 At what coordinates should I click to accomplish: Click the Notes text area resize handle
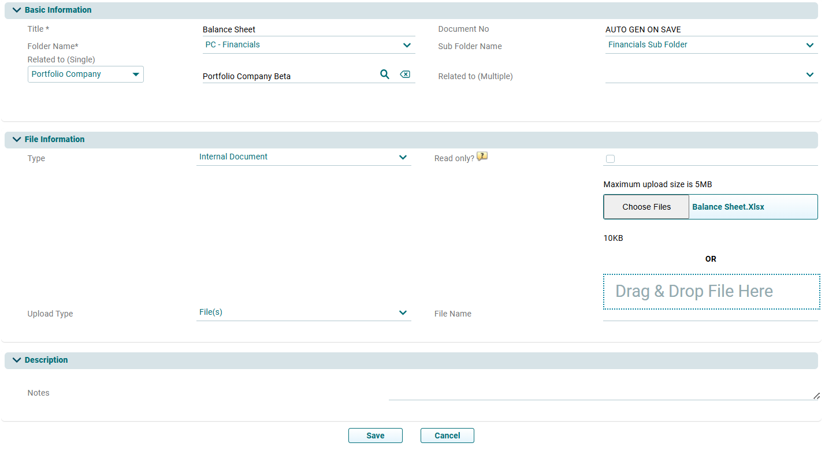coord(816,396)
